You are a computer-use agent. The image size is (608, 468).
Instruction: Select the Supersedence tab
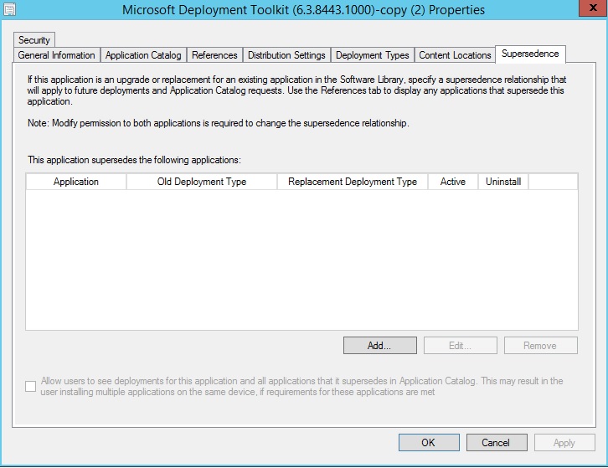tap(530, 54)
